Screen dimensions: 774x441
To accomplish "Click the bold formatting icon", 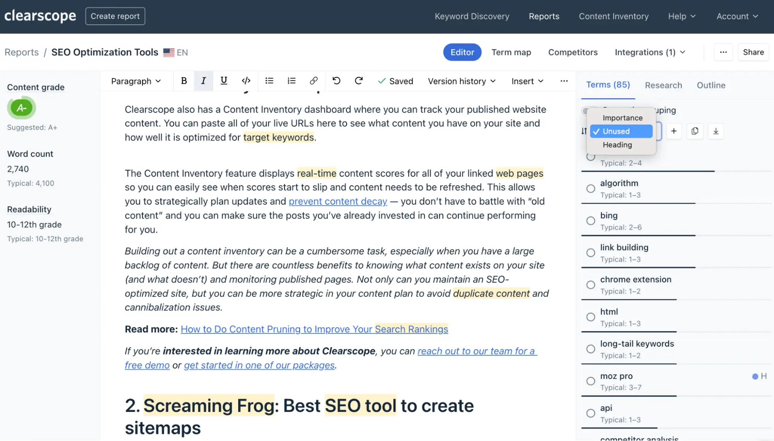I will click(183, 81).
